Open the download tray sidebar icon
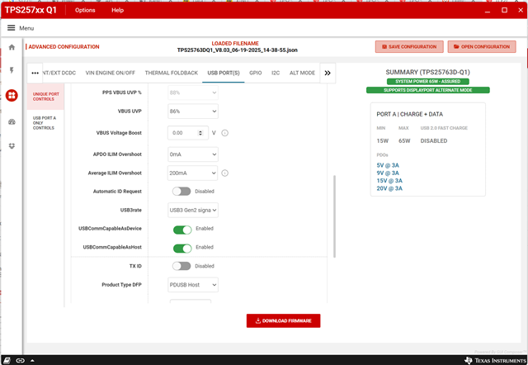This screenshot has height=365, width=528. (x=12, y=146)
